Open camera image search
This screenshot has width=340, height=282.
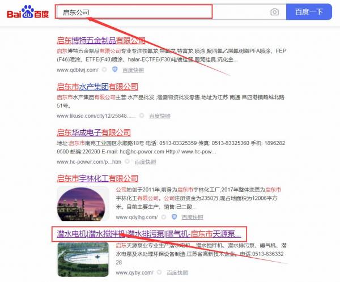(274, 12)
